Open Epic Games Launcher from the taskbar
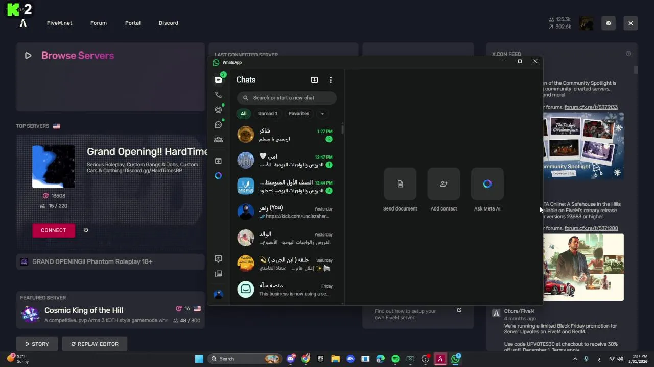654x367 pixels. 320,359
